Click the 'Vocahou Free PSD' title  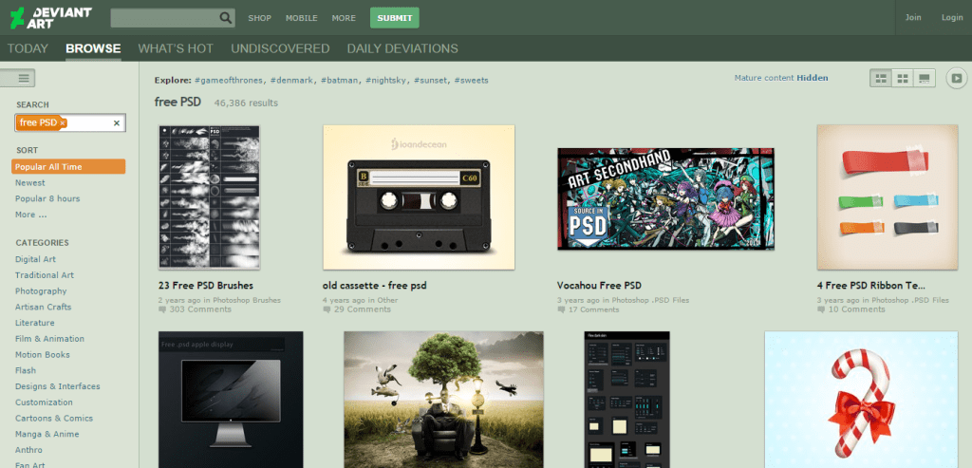[x=600, y=286]
